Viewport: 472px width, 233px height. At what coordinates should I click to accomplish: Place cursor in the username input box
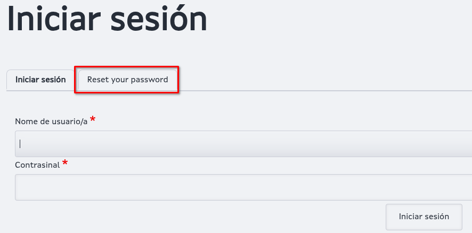click(x=243, y=144)
